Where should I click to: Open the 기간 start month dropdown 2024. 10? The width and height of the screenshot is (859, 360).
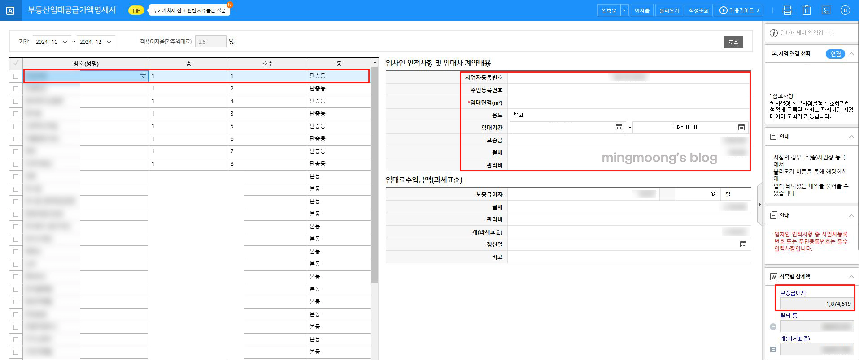click(x=52, y=42)
